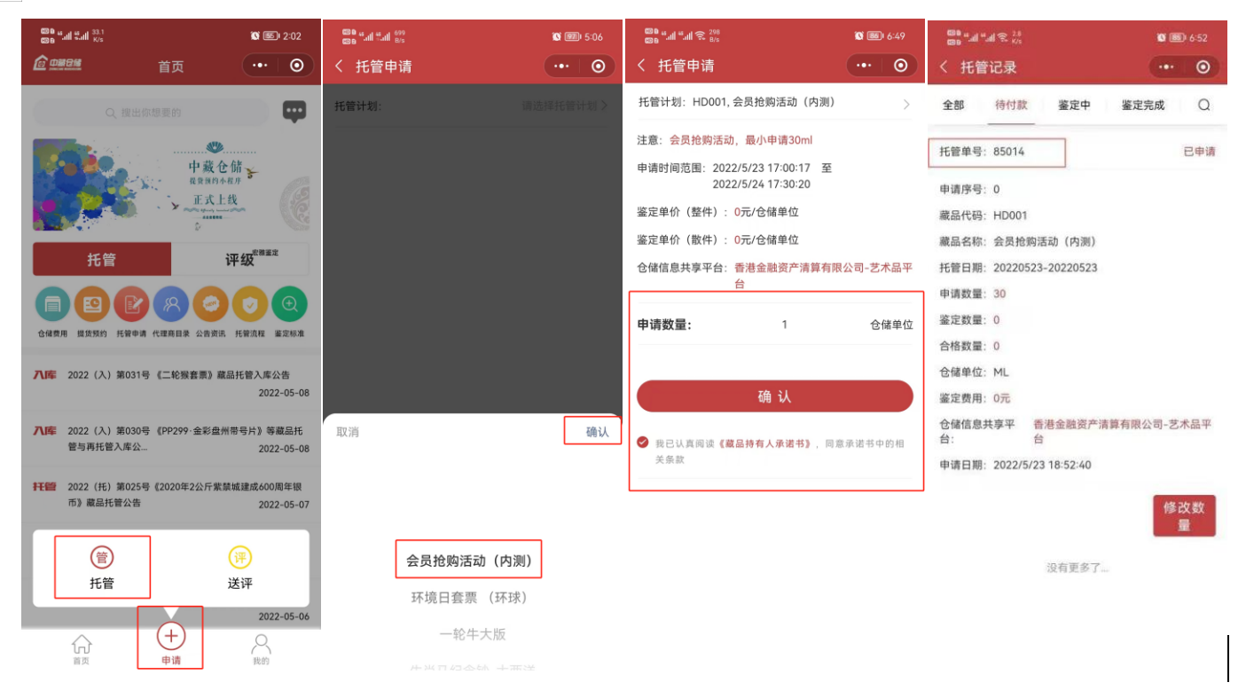Switch to the 鉴定完成 tab
The height and width of the screenshot is (698, 1246).
1142,105
